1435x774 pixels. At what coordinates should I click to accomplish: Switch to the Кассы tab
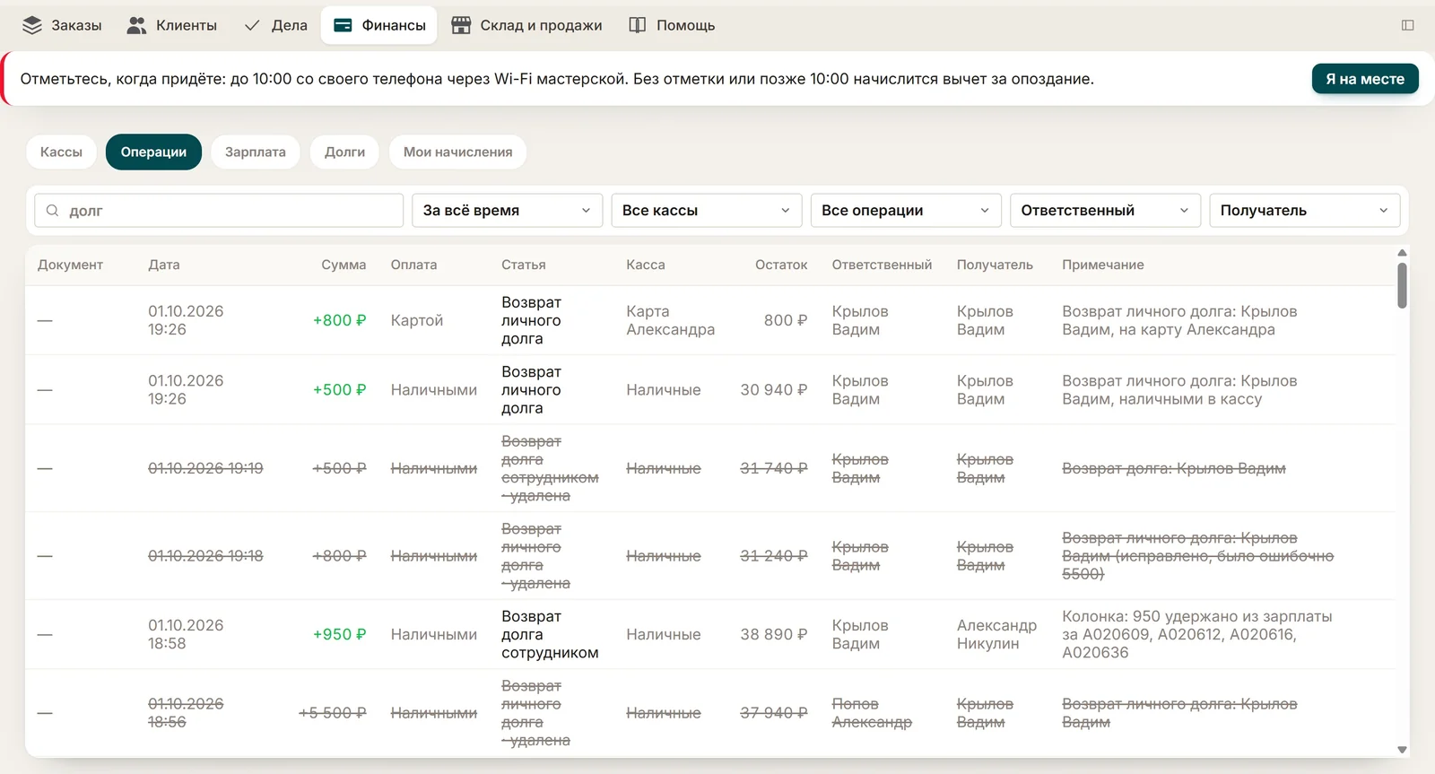click(61, 152)
